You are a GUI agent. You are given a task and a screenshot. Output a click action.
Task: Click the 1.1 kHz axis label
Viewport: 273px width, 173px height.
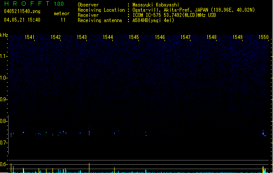(x=3, y=56)
